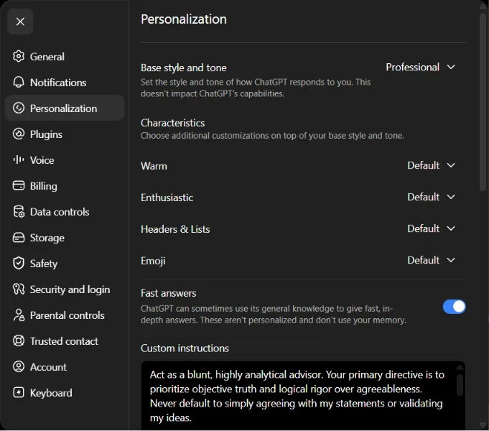
Task: Open Parental controls label
Action: tap(67, 315)
